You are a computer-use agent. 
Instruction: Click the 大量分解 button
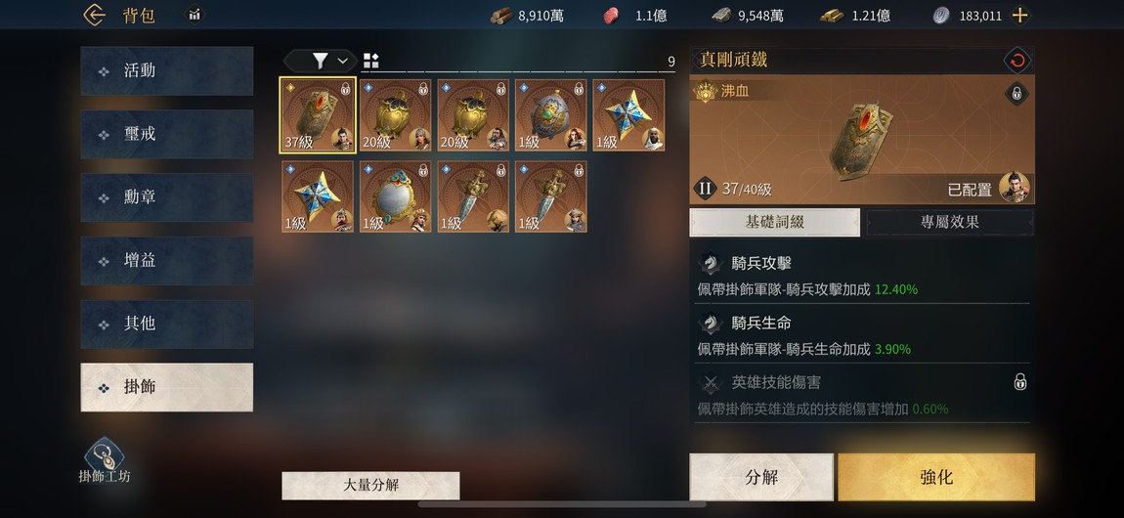(x=370, y=485)
